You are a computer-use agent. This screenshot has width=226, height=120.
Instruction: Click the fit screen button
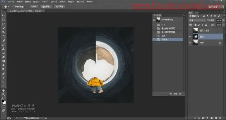click(46, 7)
